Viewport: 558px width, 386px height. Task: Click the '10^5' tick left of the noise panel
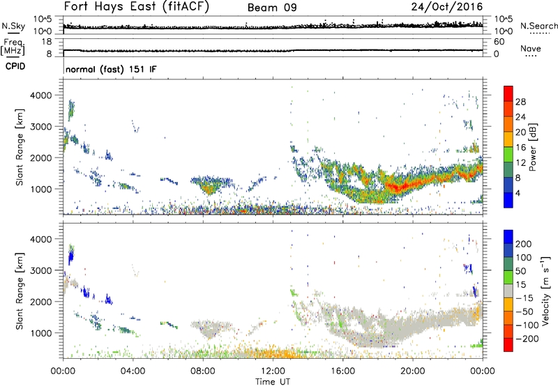pos(43,19)
